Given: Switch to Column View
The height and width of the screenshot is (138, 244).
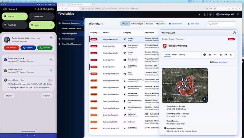Looking at the screenshot, I should coord(175,24).
